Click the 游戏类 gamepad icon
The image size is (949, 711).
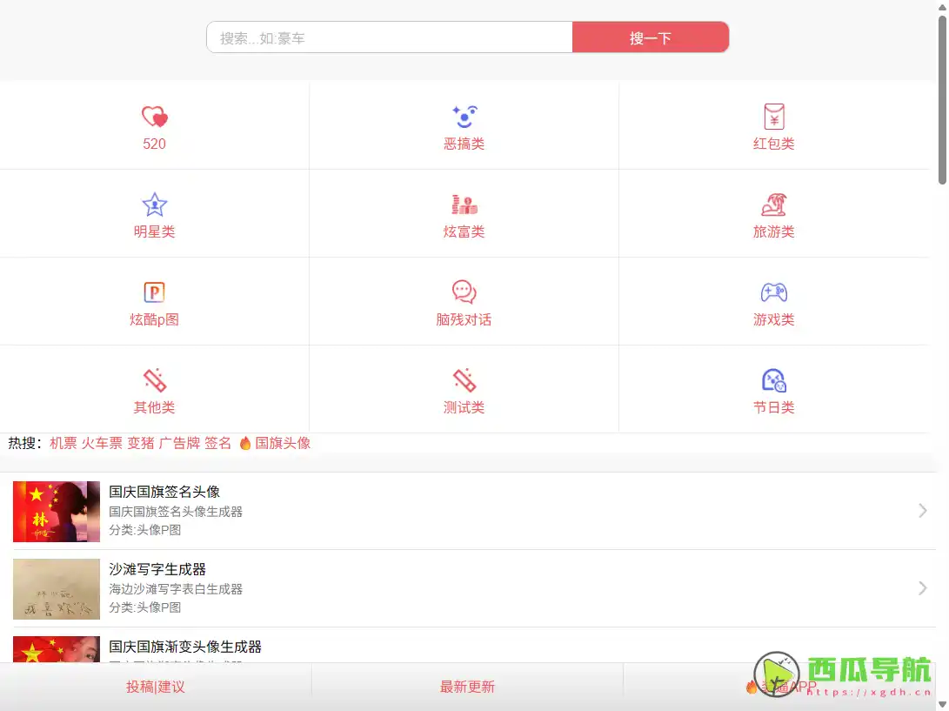point(773,292)
